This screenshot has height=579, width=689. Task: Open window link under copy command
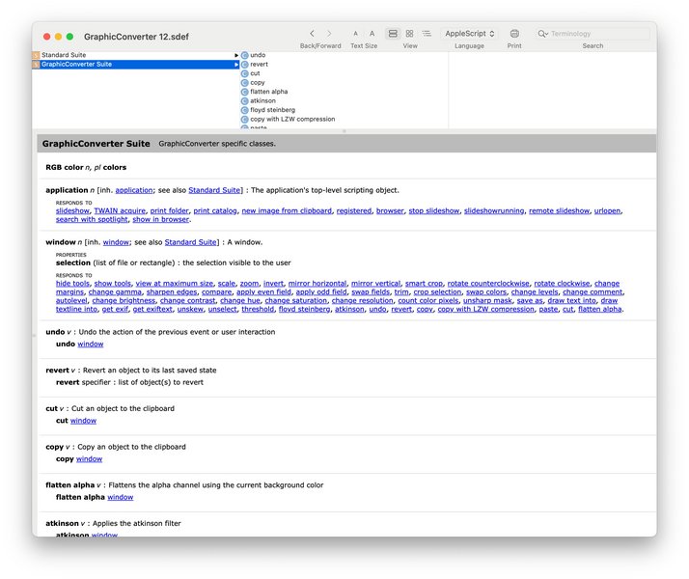coord(89,458)
